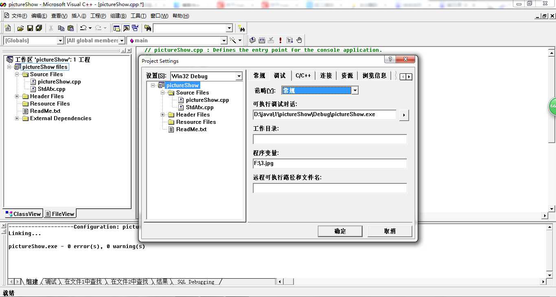Click the Build icon in build toolbar

coord(262,40)
